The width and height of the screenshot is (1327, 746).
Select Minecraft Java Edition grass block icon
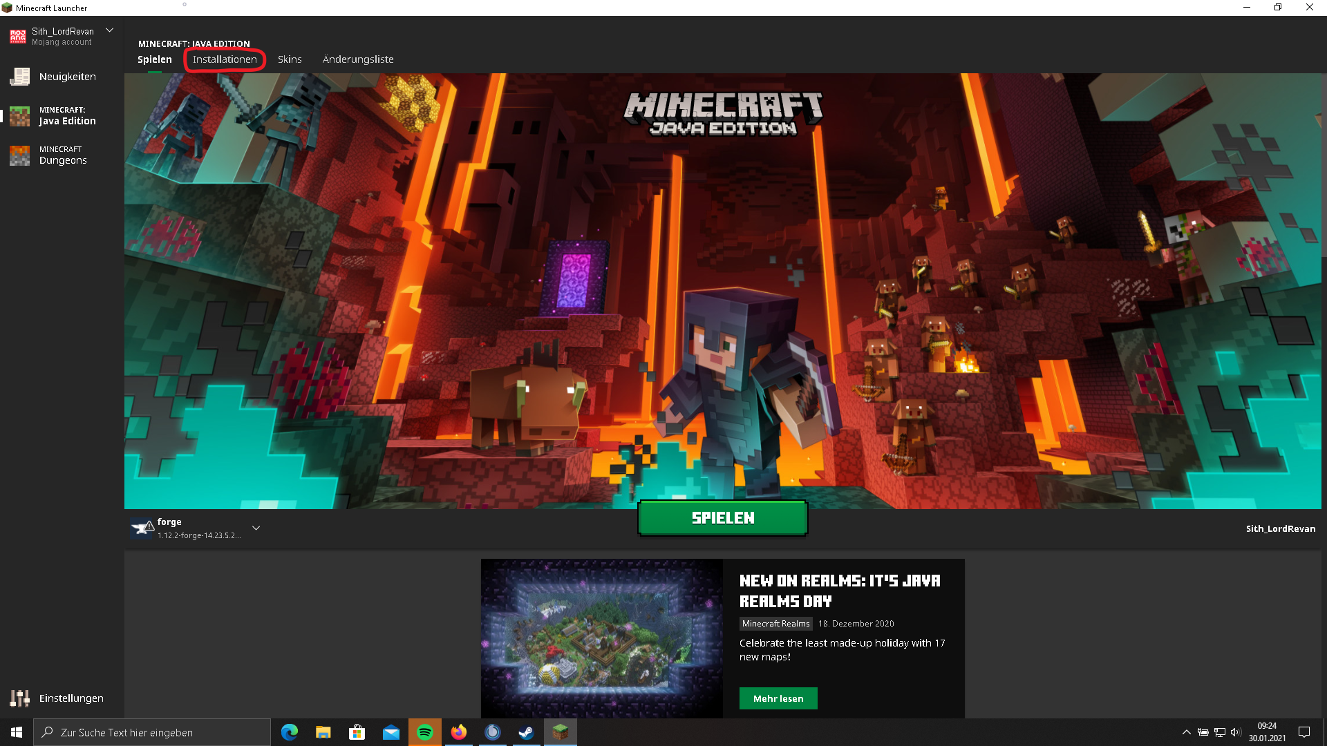click(19, 116)
